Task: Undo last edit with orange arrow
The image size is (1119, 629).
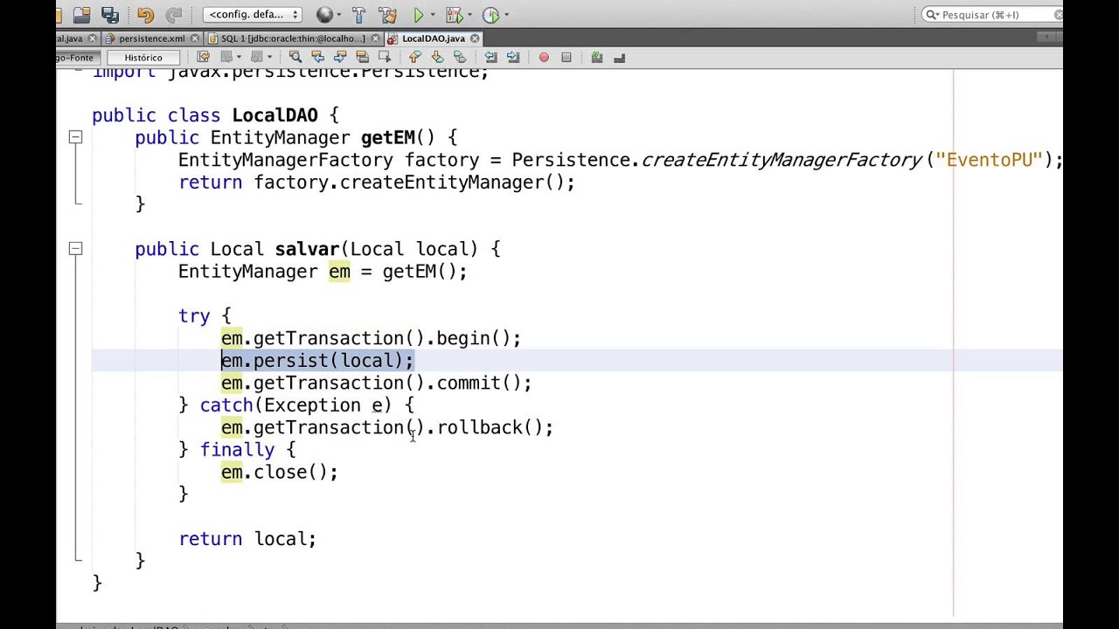Action: [145, 14]
